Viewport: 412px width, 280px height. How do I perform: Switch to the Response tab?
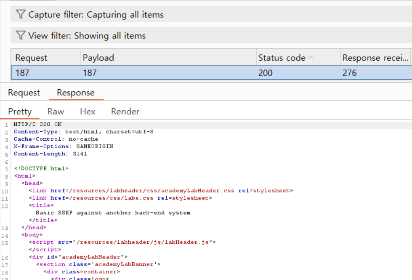point(76,93)
